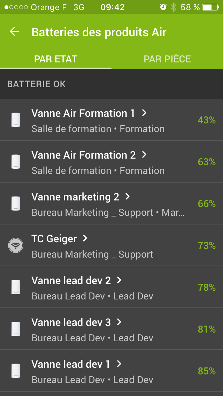Expand chevron next to Vanne lead dev 3

(x=119, y=322)
